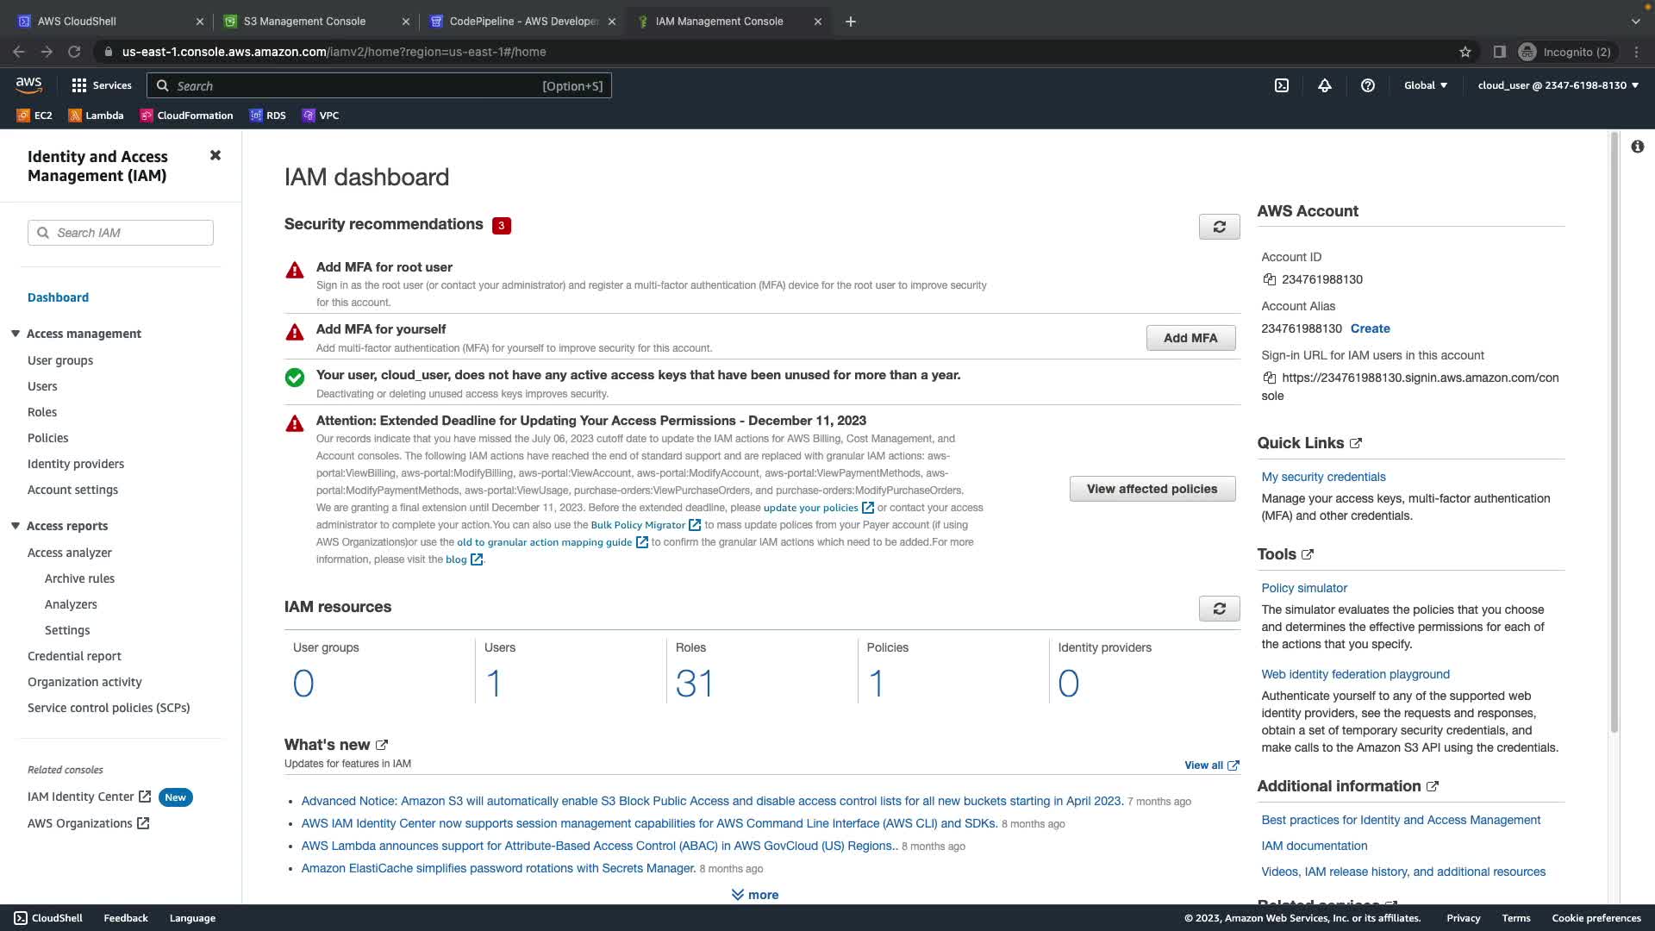This screenshot has width=1655, height=931.
Task: Open the notifications bell icon
Action: click(x=1325, y=85)
